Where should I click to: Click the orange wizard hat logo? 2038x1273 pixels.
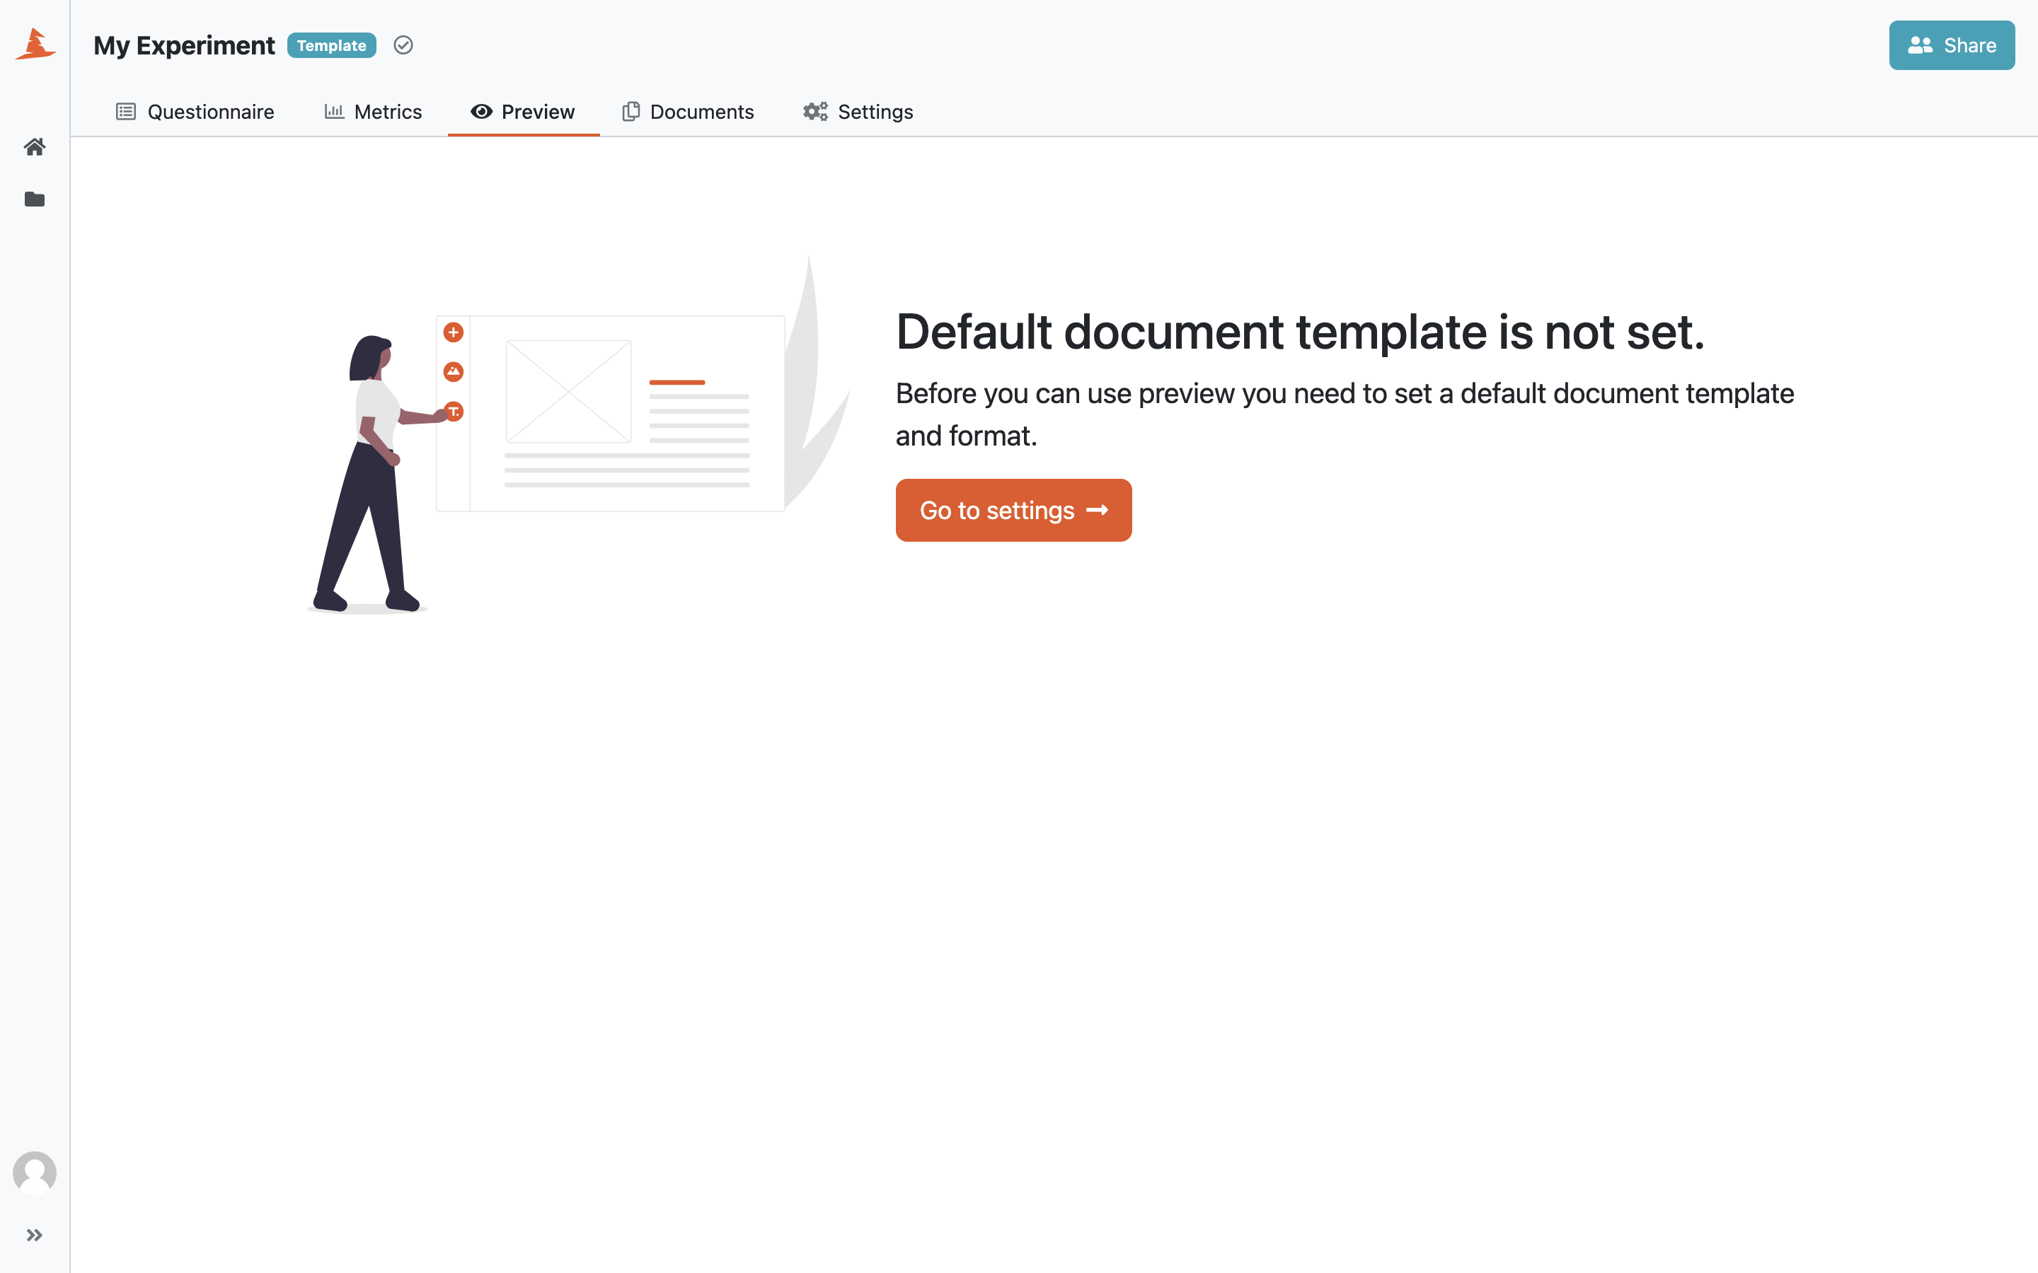point(35,44)
